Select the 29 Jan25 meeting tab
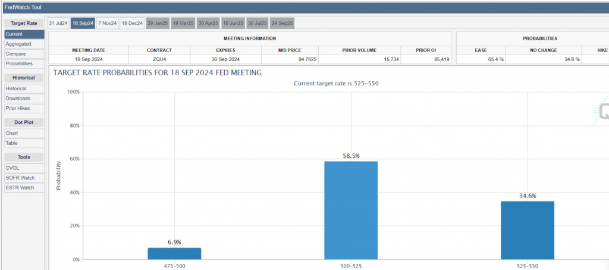The height and width of the screenshot is (270, 609). point(158,23)
